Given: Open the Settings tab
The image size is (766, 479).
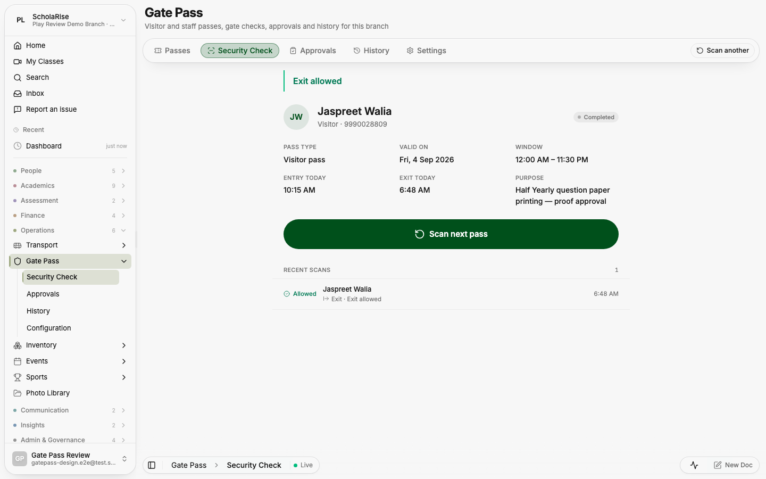Looking at the screenshot, I should (427, 51).
